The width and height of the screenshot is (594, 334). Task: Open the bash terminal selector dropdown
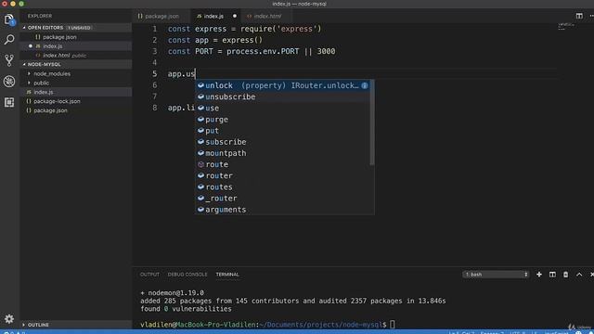tap(496, 275)
